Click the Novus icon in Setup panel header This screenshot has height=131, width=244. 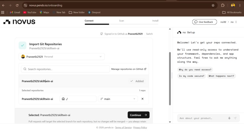[x=179, y=32]
